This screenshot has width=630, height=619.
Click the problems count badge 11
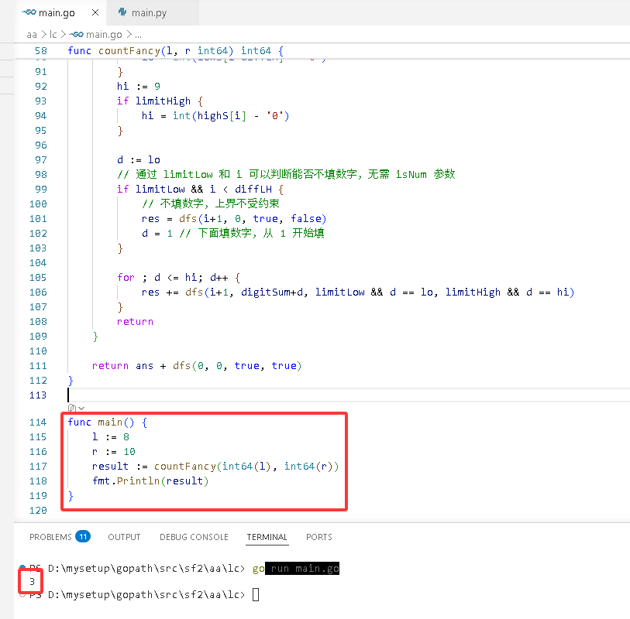pos(83,536)
